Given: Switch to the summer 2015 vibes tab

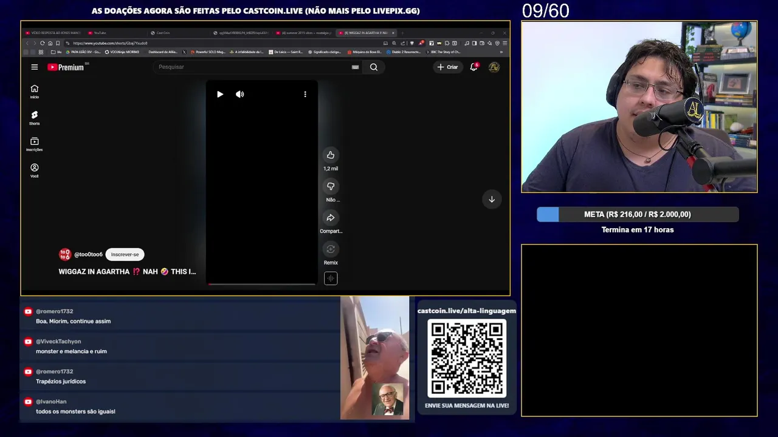Looking at the screenshot, I should tap(304, 33).
